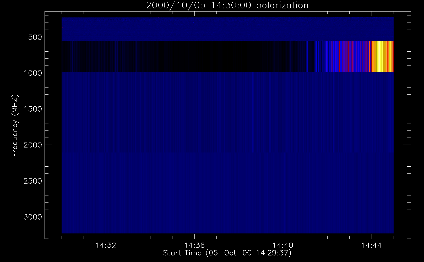Select the 500 frequency tick label
The image size is (424, 262).
[x=34, y=37]
